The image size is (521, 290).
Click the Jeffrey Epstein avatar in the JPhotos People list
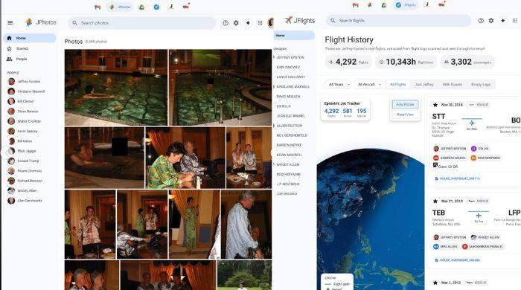(x=11, y=81)
